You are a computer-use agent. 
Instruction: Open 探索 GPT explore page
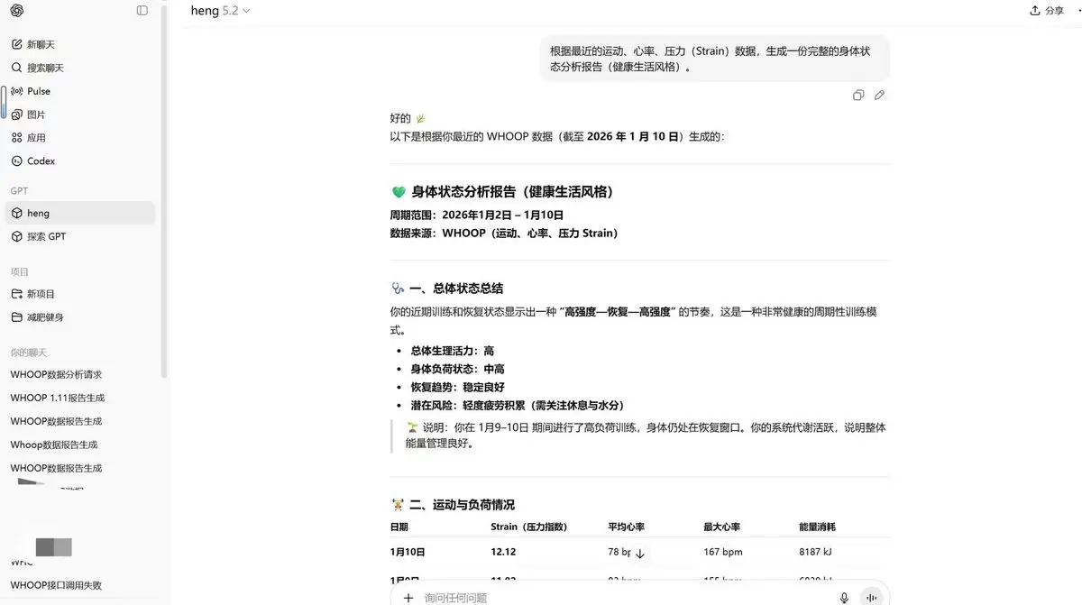pos(79,236)
